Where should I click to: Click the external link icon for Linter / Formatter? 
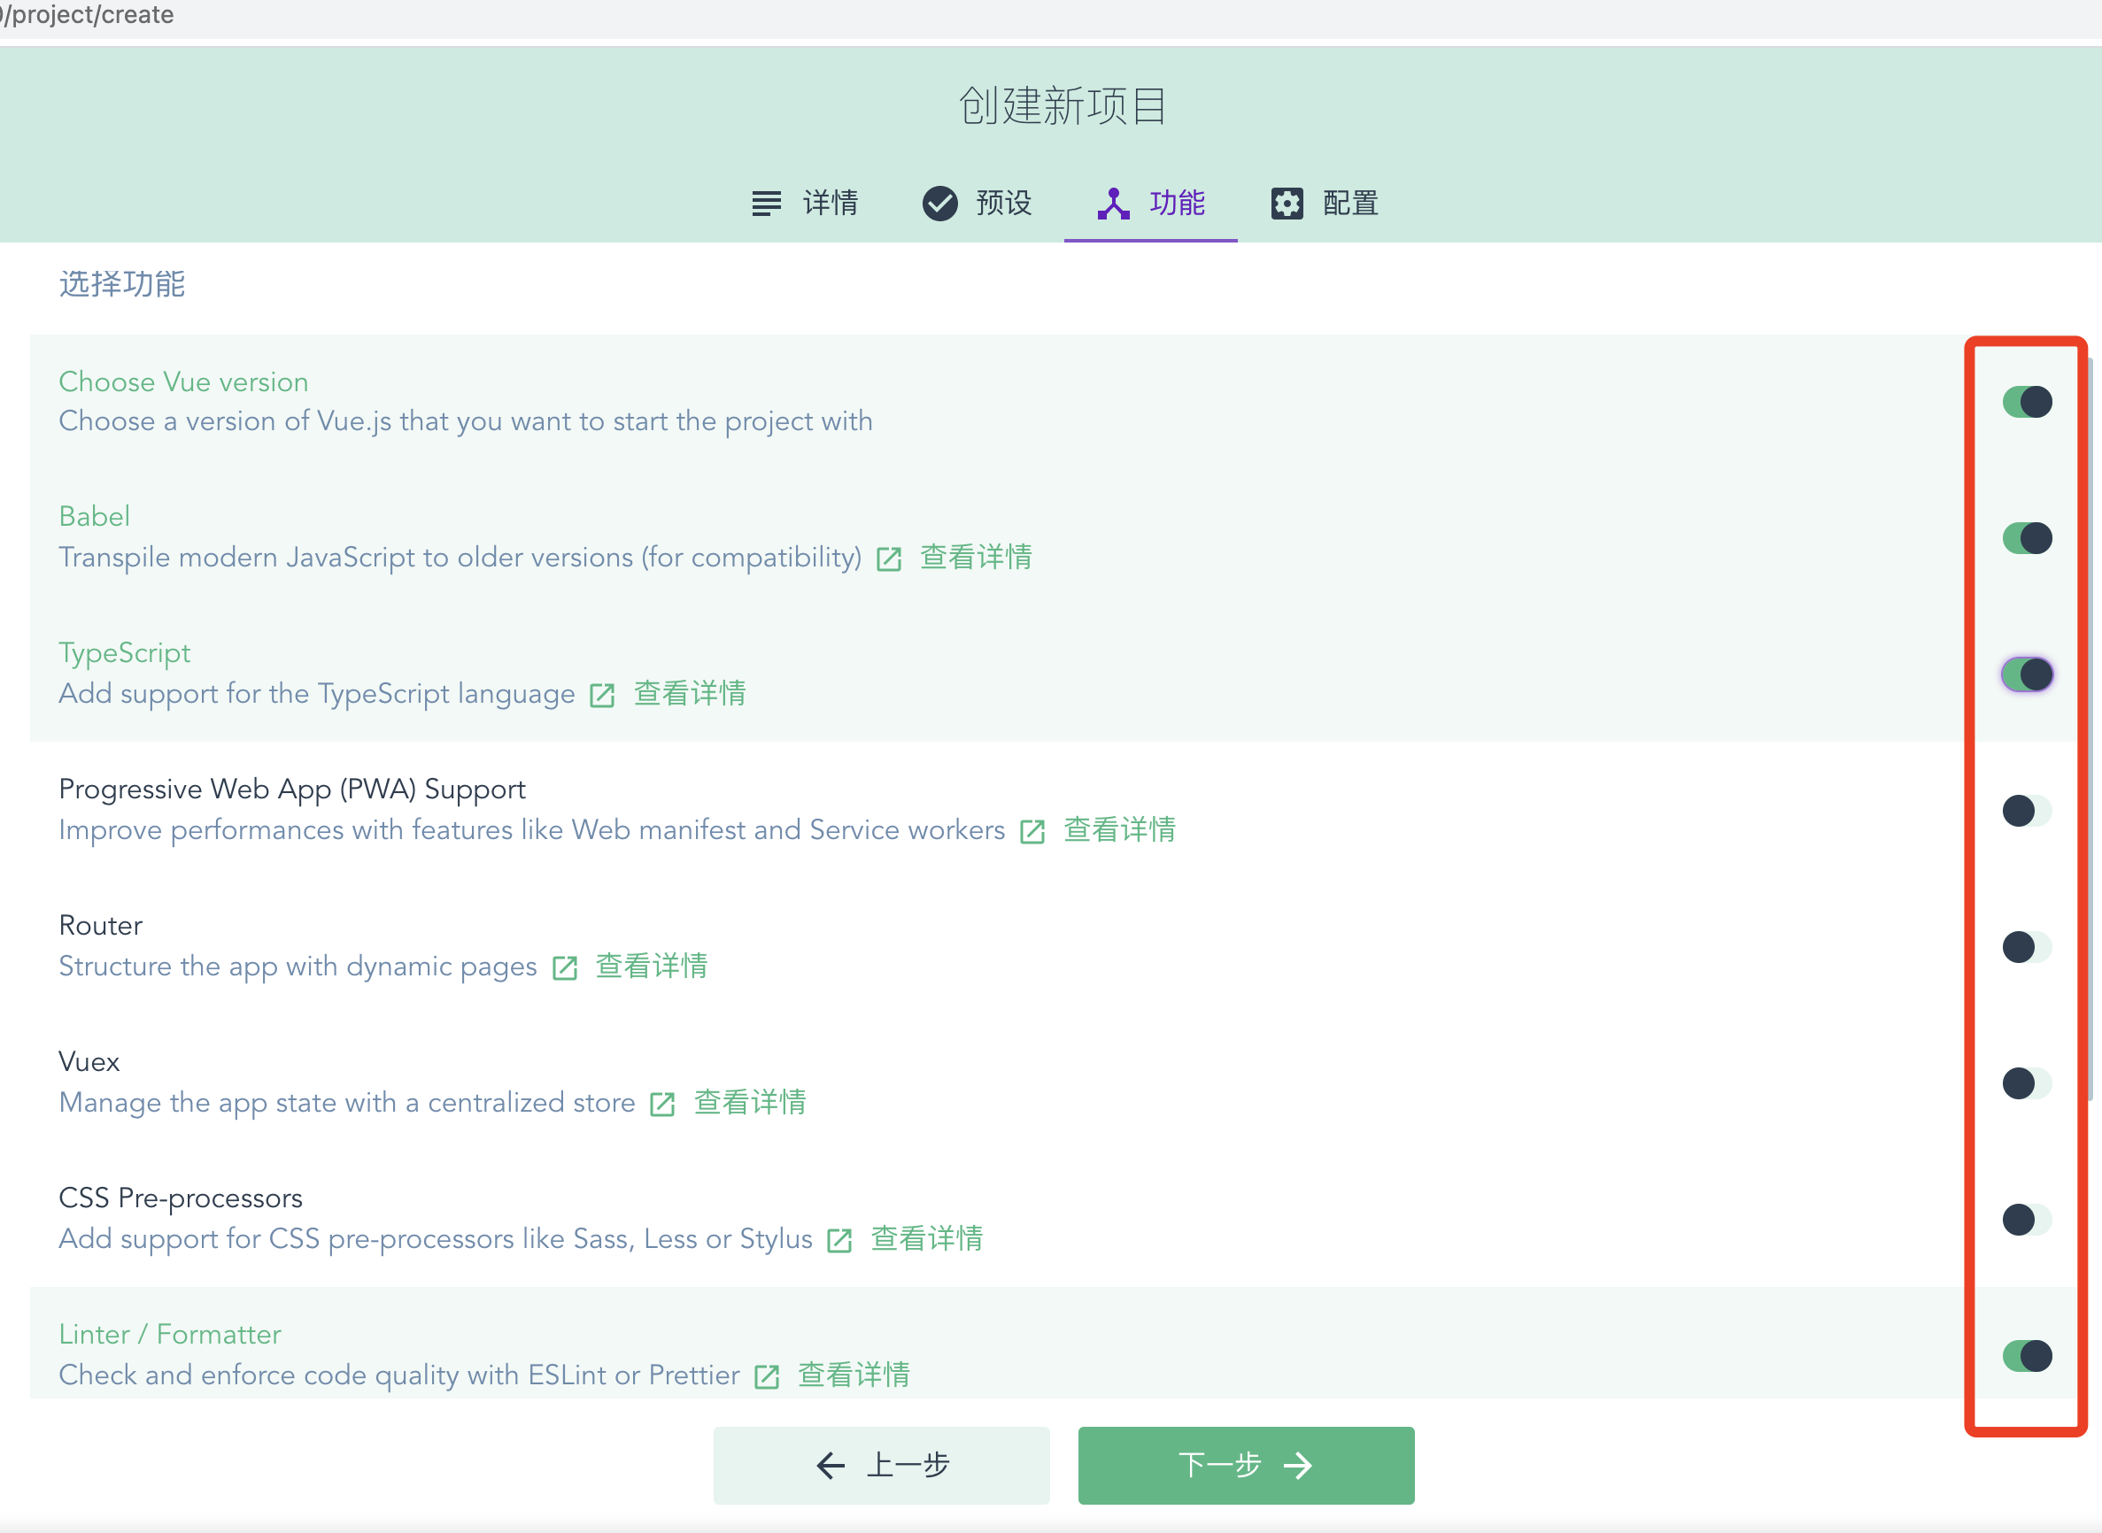[766, 1376]
